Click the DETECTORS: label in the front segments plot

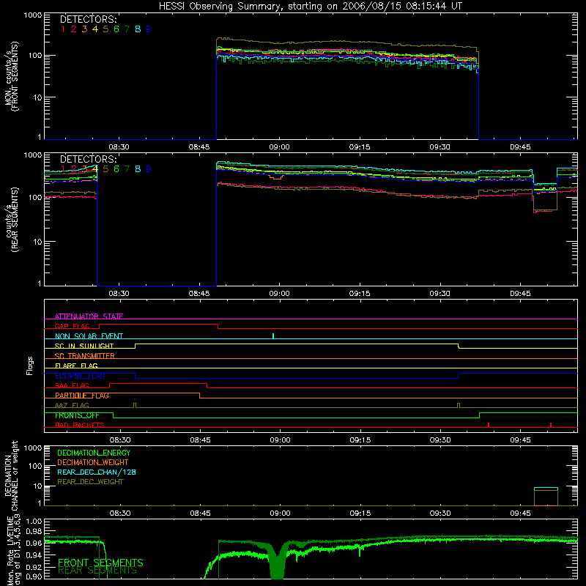(89, 19)
